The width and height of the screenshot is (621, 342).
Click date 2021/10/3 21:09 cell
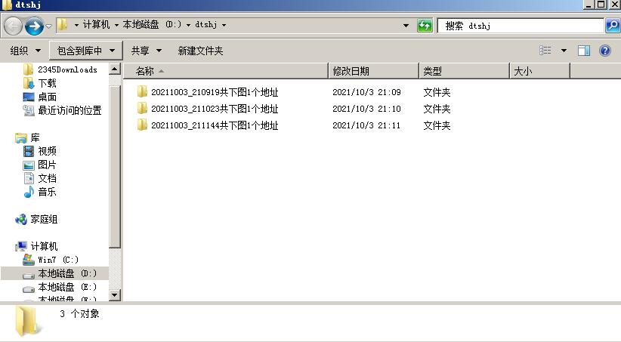pos(366,92)
